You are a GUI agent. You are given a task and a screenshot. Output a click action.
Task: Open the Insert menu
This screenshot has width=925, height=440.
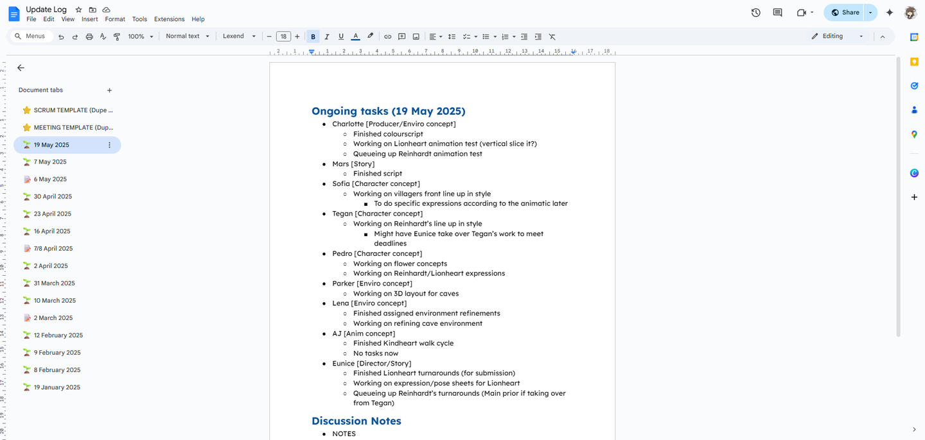coord(90,19)
